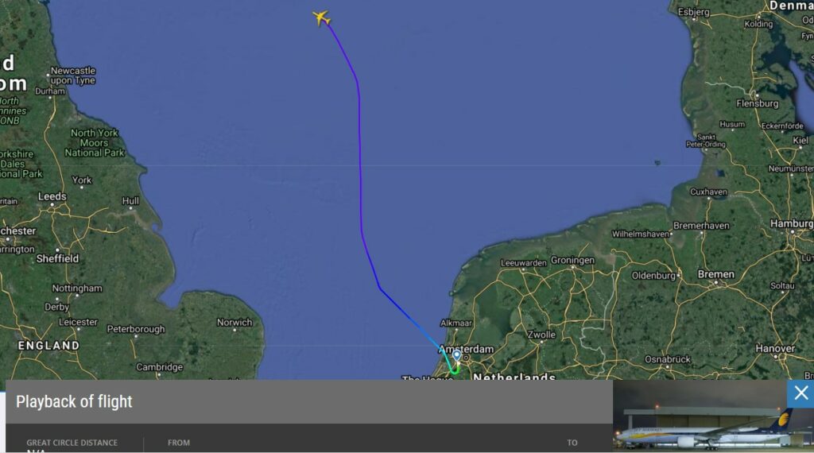The image size is (814, 453).
Task: Click the Amsterdam airport pin marker
Action: click(457, 355)
